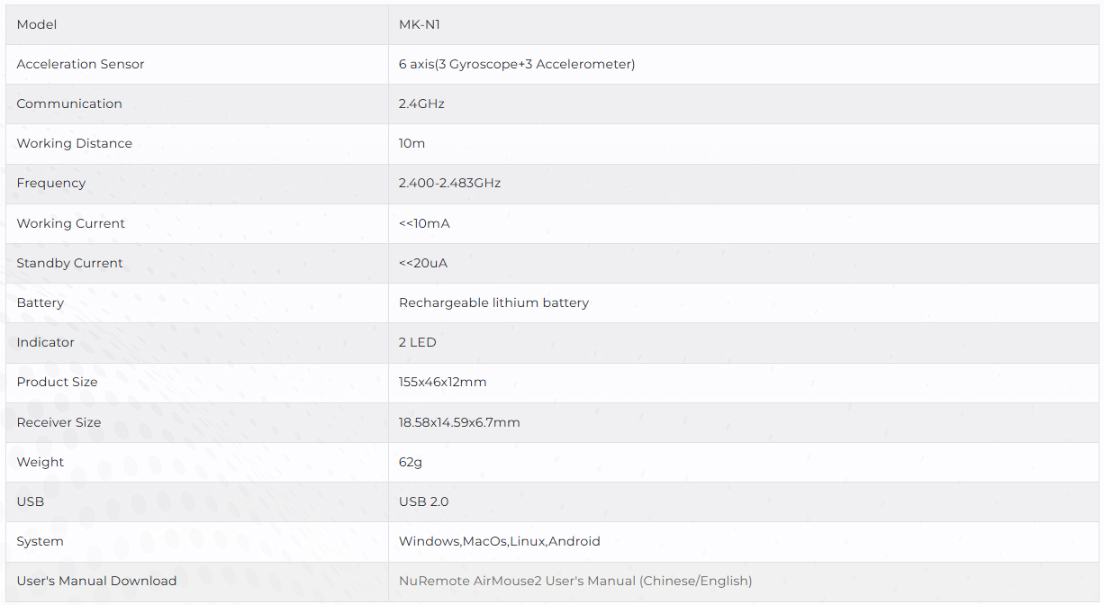Click the USB 2.0 value cell
Image resolution: width=1104 pixels, height=605 pixels.
[423, 501]
